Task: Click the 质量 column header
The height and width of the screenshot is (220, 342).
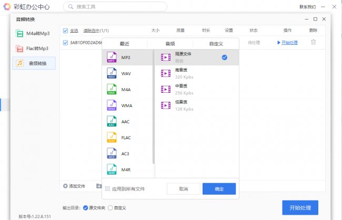Action: [x=180, y=31]
